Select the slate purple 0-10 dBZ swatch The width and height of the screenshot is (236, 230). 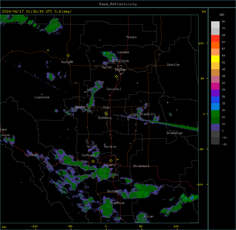[x=215, y=127]
